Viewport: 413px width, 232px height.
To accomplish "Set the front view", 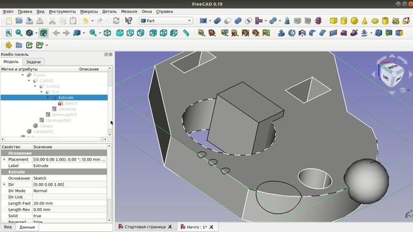I will 119,33.
